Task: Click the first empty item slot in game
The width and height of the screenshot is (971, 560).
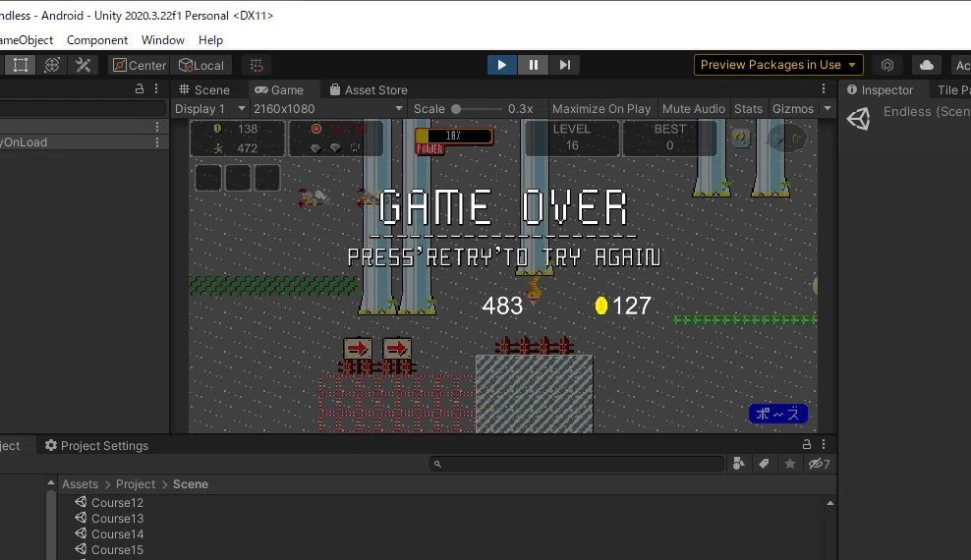Action: (208, 178)
